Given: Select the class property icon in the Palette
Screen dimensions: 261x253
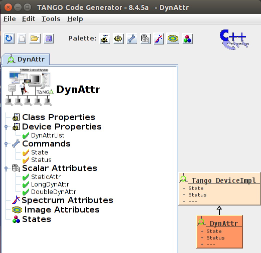Looking at the screenshot, I should [x=105, y=39].
